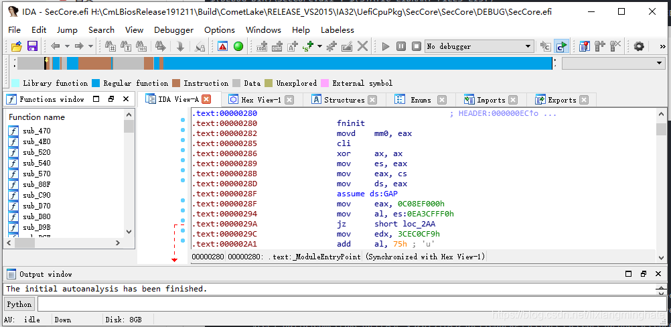The width and height of the screenshot is (671, 327).
Task: Float the Functions window panel
Action: pos(111,99)
